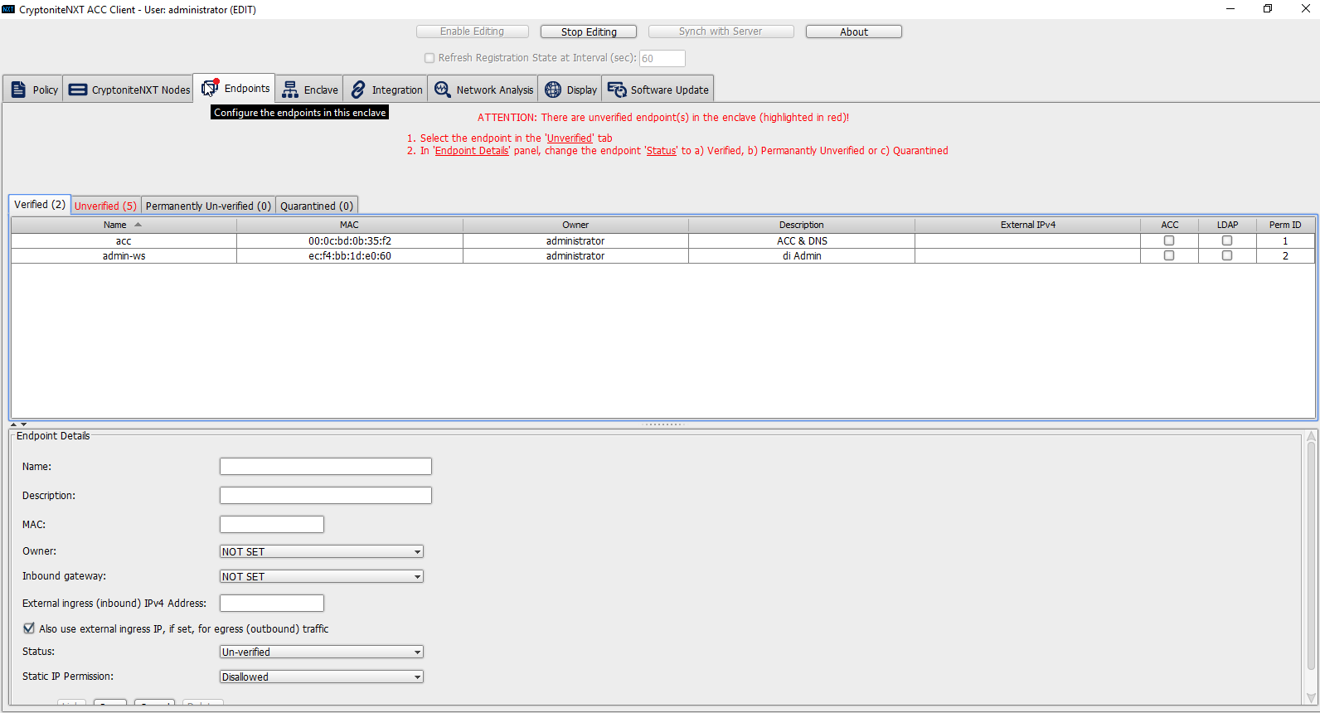
Task: Open the Enclave tab via its network icon
Action: click(290, 90)
